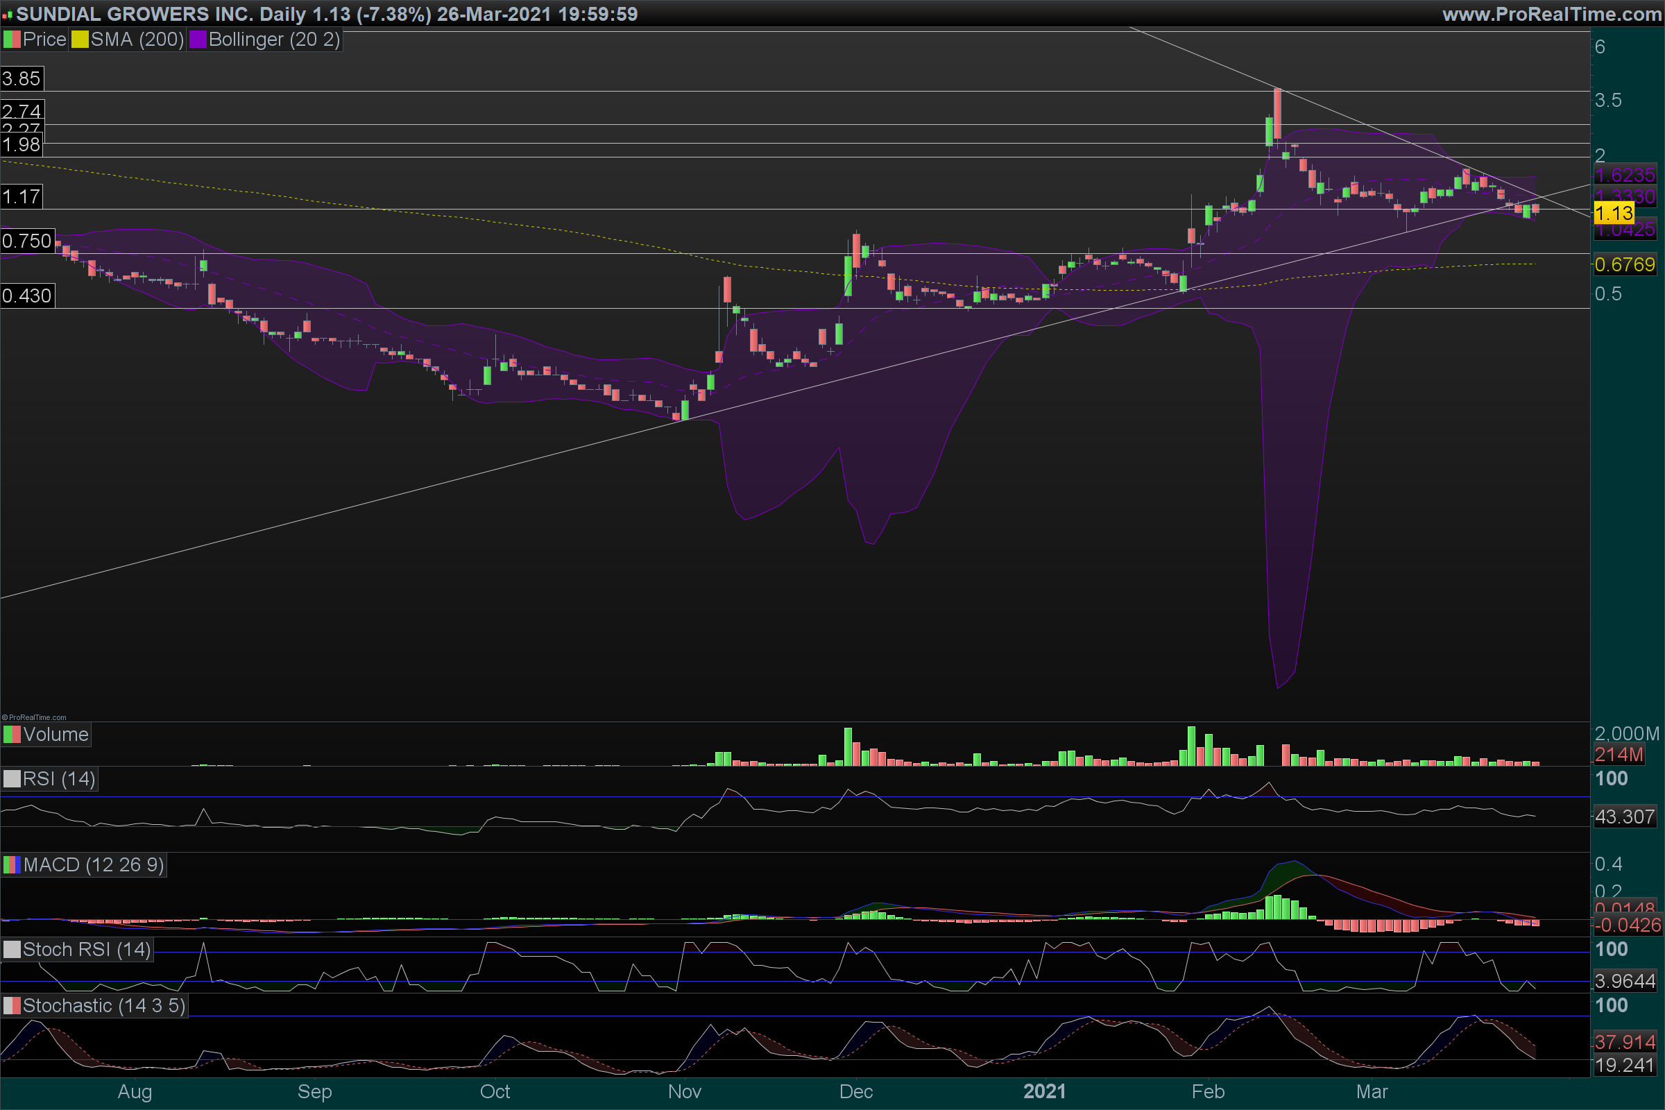Click the MACD (12 26 9) icon
1665x1110 pixels.
[11, 864]
